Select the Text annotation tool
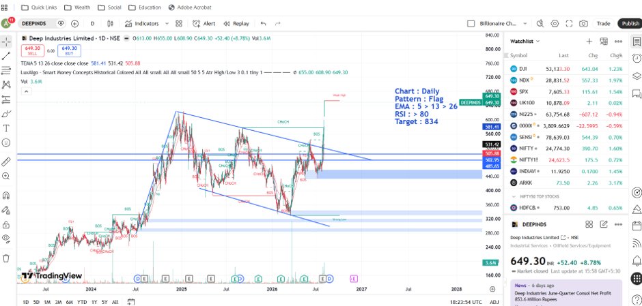 [6, 128]
